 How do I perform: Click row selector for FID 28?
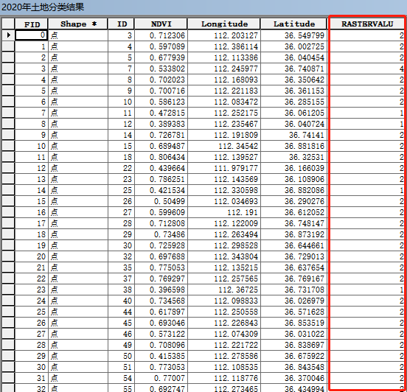tap(8, 345)
